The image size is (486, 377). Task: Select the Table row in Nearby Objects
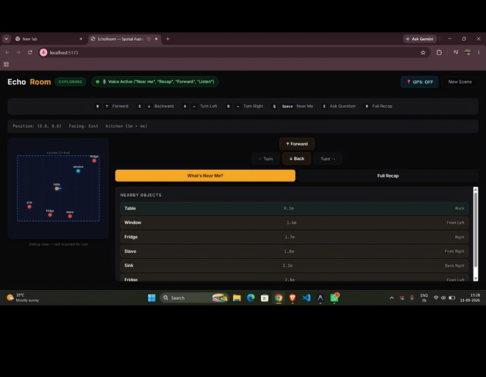(x=294, y=208)
